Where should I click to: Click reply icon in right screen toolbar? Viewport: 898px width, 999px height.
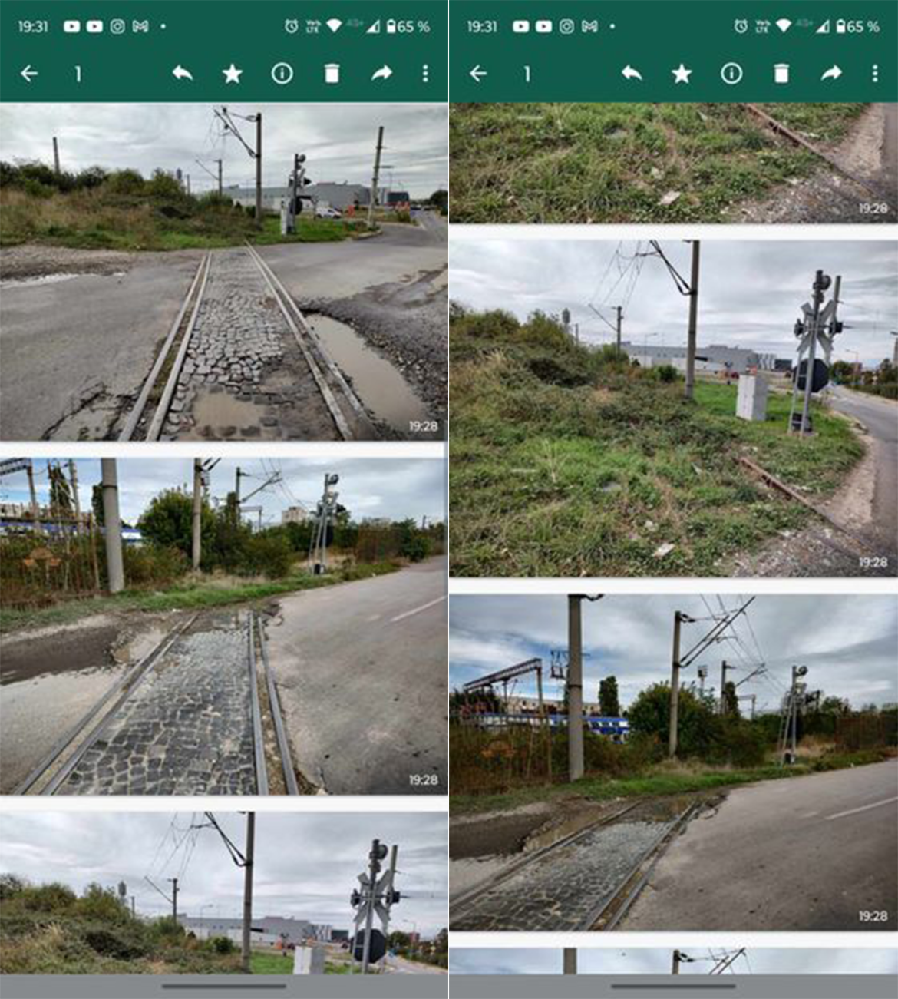click(x=631, y=74)
